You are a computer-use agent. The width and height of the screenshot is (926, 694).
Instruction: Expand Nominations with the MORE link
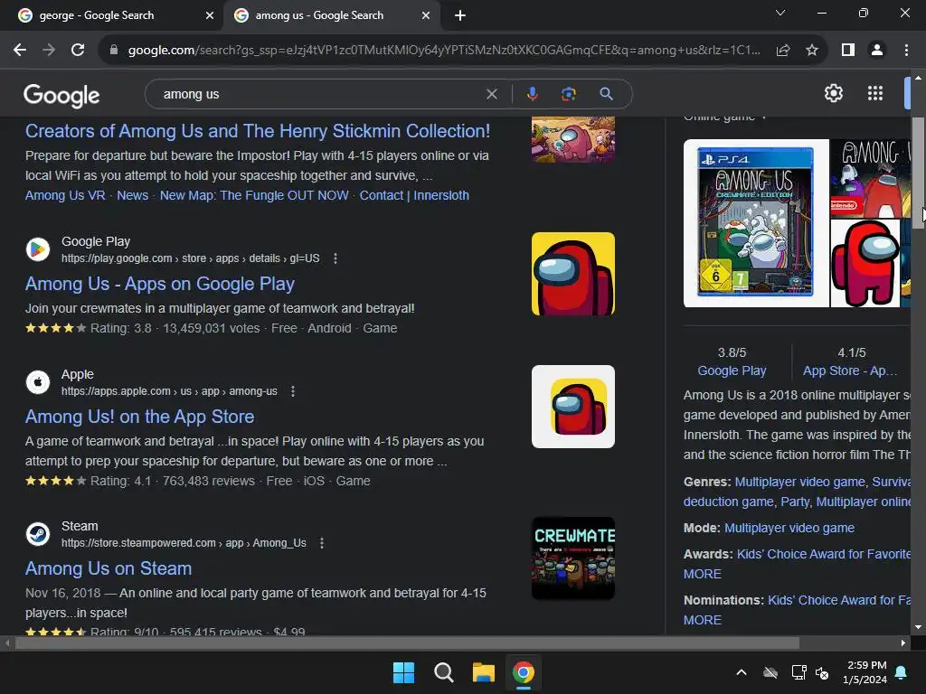coord(702,620)
